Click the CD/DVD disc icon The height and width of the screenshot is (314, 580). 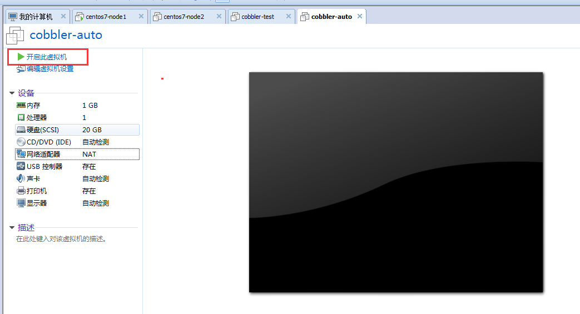pyautogui.click(x=21, y=142)
